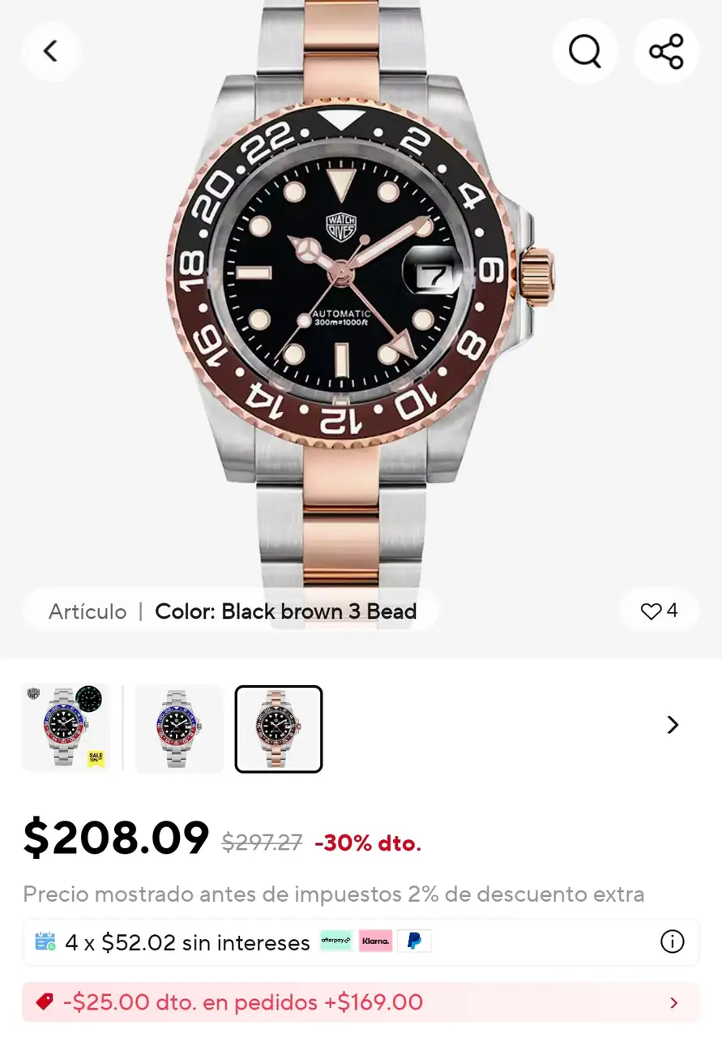This screenshot has height=1038, width=722.
Task: Tap the $208.09 current price
Action: [117, 839]
